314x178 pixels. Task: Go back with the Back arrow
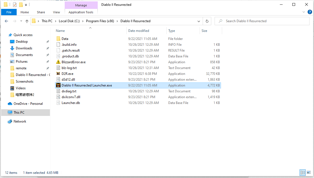6,21
